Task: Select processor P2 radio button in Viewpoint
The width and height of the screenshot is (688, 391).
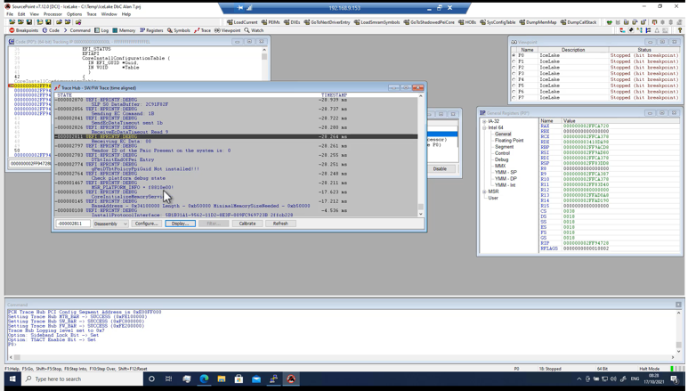Action: pyautogui.click(x=514, y=68)
